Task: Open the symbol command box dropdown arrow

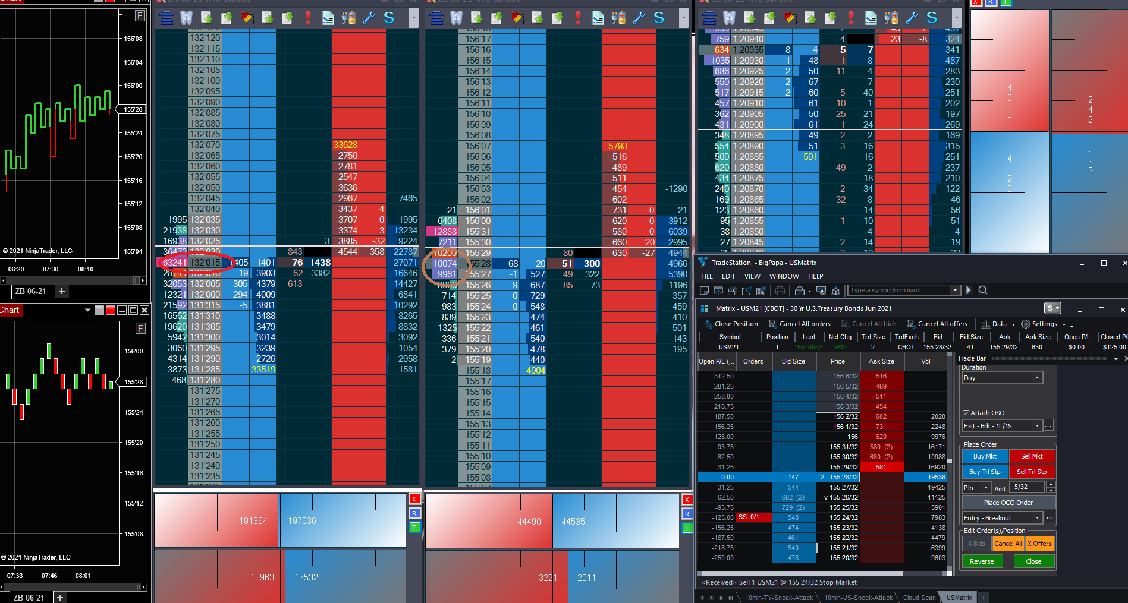Action: [956, 290]
